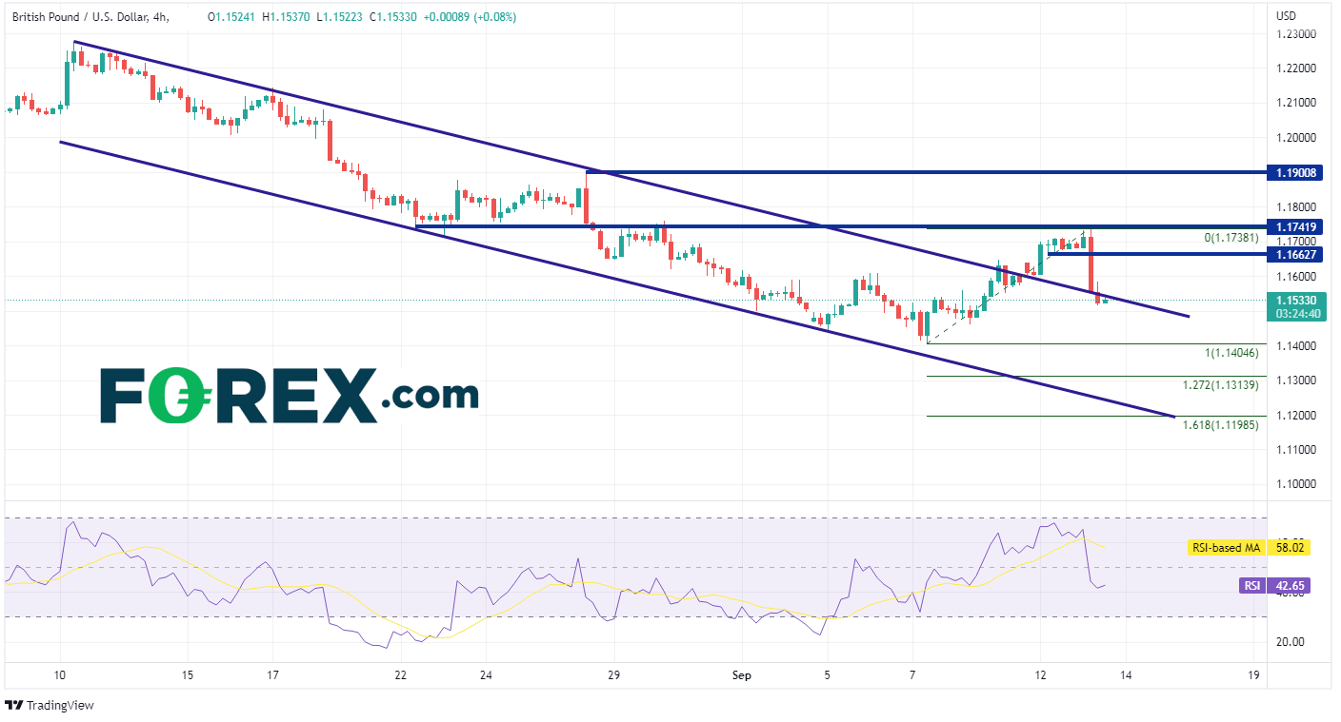Click Fibonacci label 1.272(1.13139)

[x=1220, y=385]
